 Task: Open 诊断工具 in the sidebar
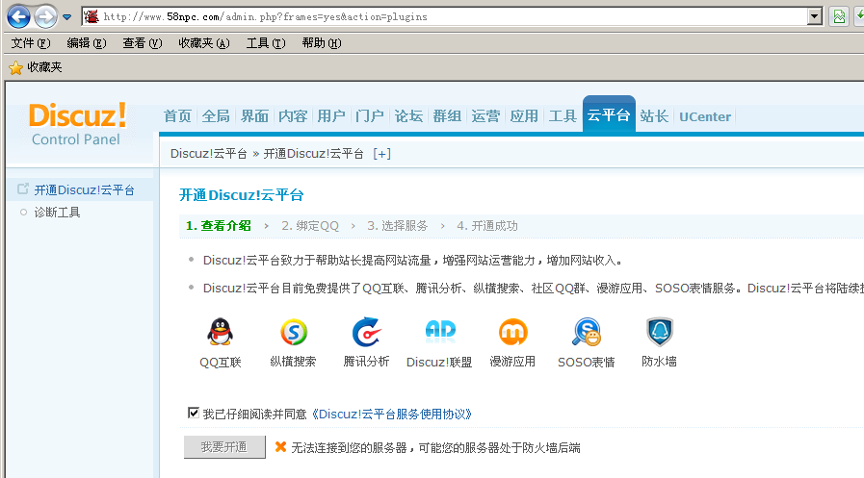tap(57, 213)
